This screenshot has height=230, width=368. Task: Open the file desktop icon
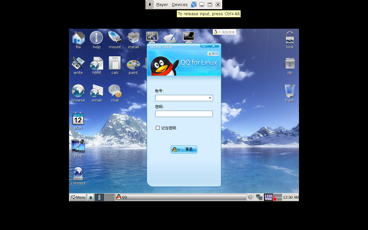click(x=78, y=38)
